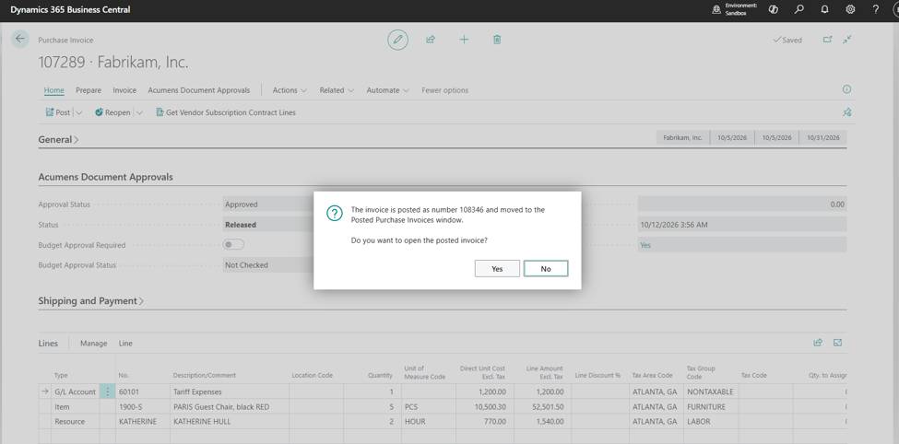Open the Manage menu in Lines

[x=93, y=344]
